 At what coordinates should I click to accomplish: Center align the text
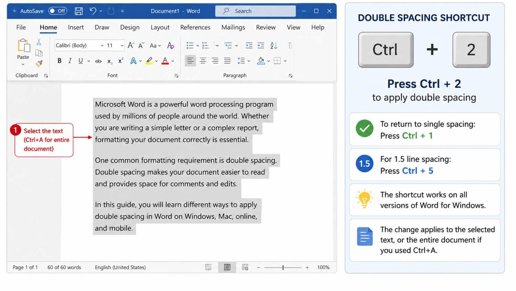[x=203, y=61]
